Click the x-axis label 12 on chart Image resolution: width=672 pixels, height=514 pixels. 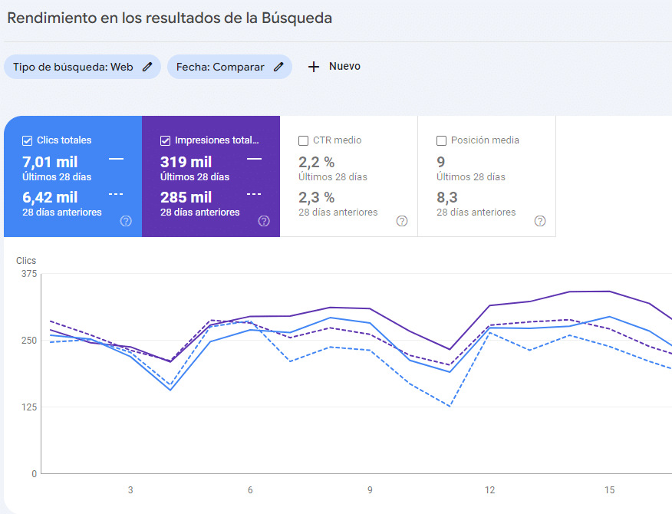point(489,490)
